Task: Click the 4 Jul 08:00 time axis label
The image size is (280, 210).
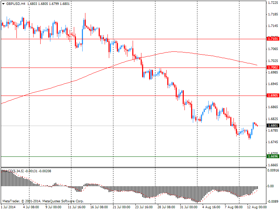Action: 31,207
